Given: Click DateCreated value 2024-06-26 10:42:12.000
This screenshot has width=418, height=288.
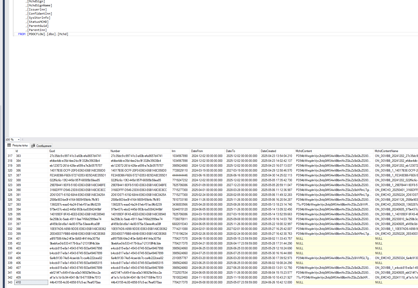Looking at the screenshot, I should pyautogui.click(x=277, y=282).
